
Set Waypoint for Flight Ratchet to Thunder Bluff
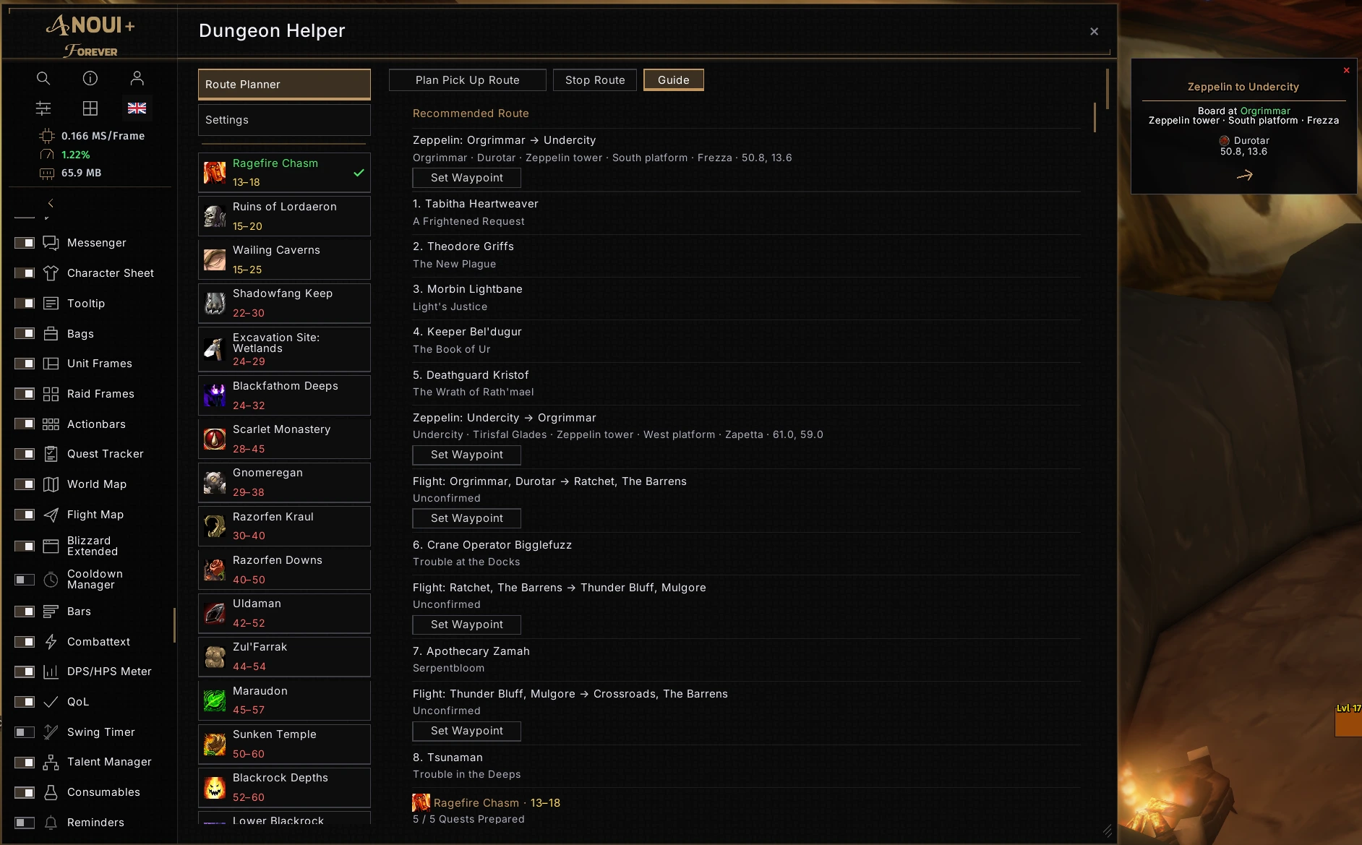click(x=466, y=625)
